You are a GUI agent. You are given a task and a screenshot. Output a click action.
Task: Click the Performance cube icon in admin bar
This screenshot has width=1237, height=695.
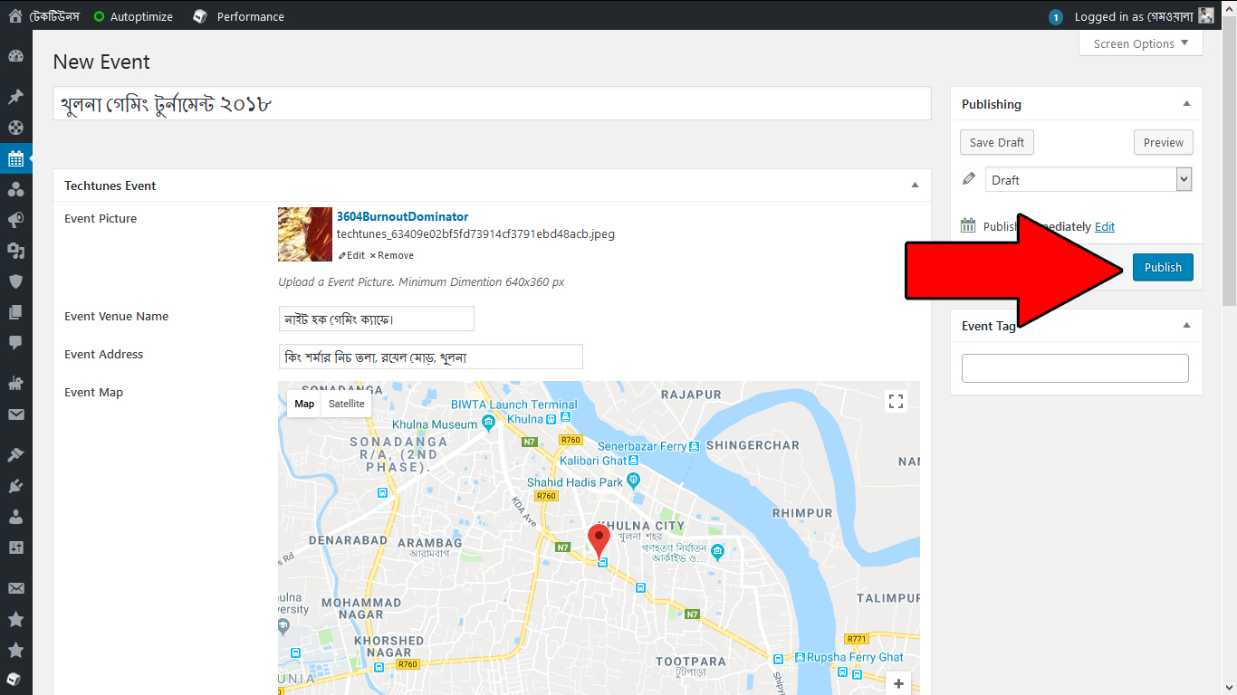point(200,16)
